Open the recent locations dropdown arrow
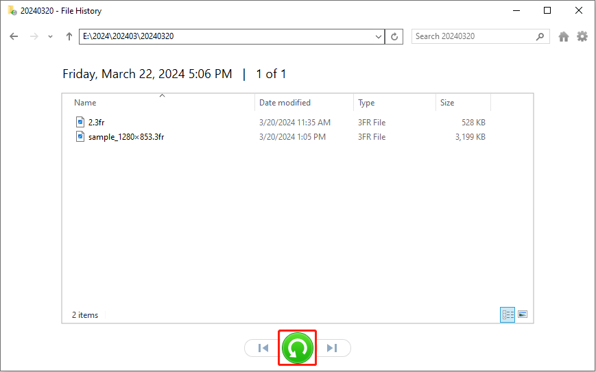 click(x=50, y=37)
